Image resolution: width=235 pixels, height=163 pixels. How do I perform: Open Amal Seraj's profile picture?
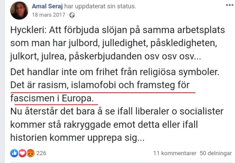19,10
